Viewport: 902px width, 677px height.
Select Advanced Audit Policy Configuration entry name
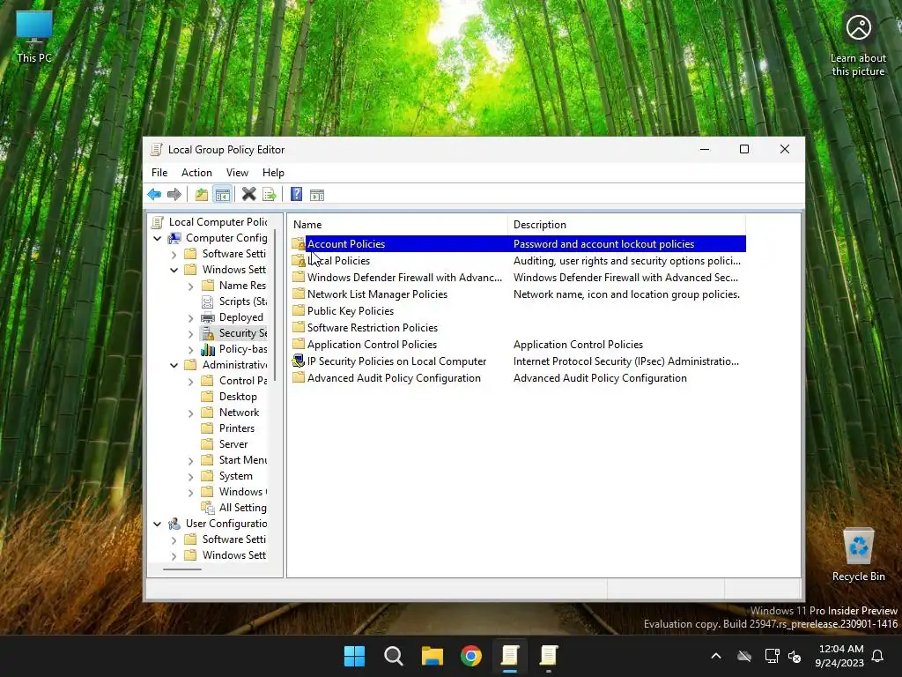(394, 378)
